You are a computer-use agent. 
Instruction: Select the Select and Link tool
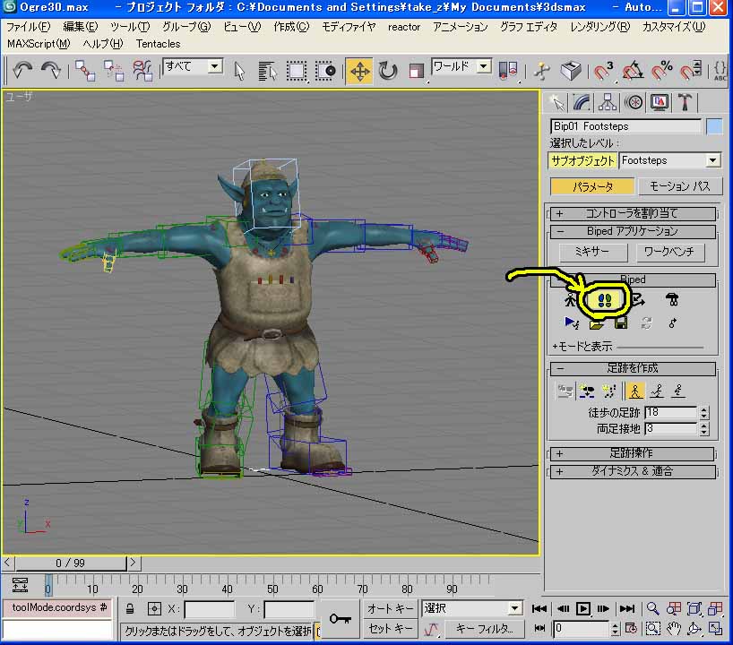pos(85,71)
